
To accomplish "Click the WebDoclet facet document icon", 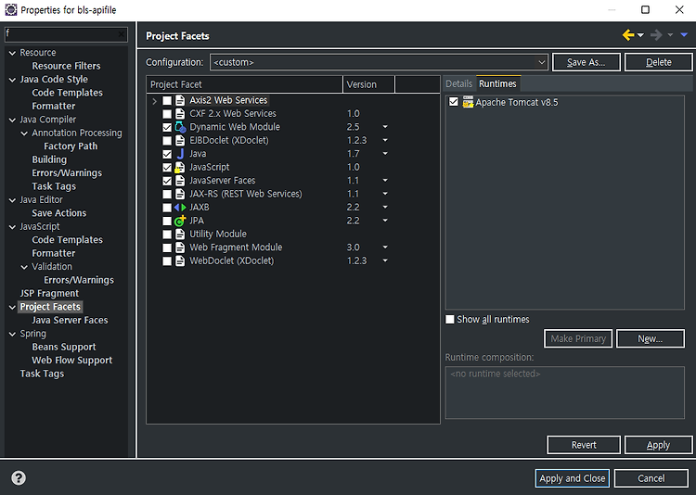I will coord(180,260).
